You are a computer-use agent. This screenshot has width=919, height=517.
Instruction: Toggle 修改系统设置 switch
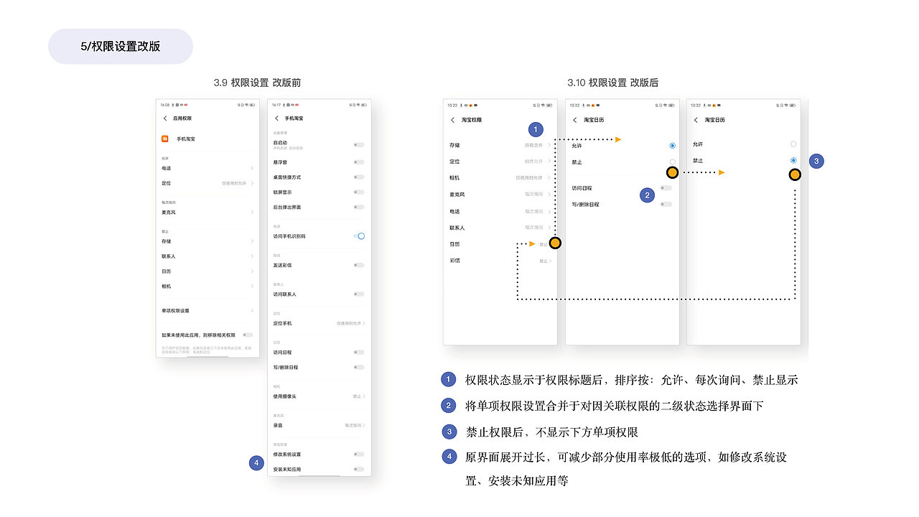(x=359, y=454)
